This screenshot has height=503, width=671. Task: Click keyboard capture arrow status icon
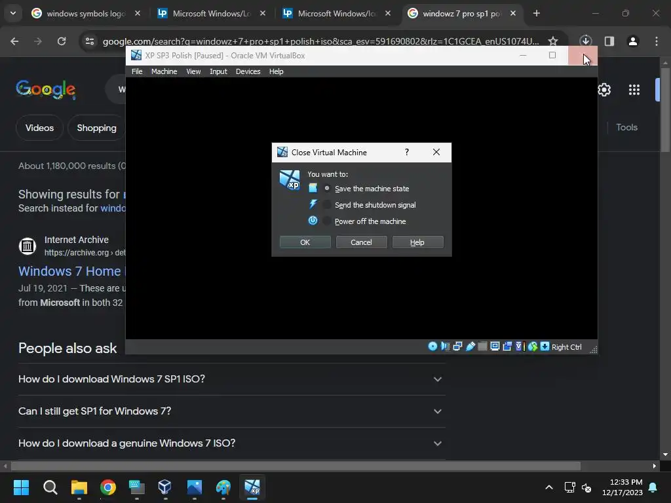[x=545, y=346]
